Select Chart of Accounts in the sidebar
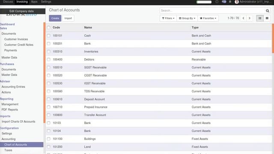The height and width of the screenshot is (154, 274). point(22,145)
